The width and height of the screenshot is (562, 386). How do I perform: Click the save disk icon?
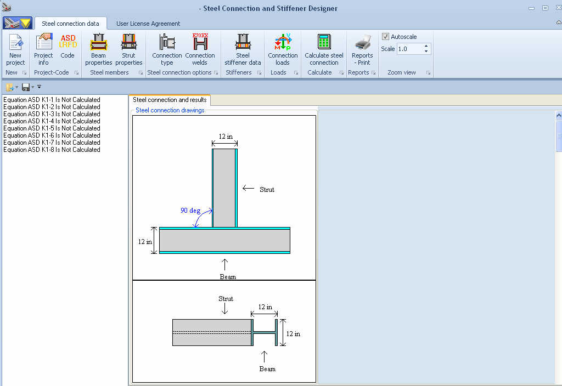coord(25,87)
